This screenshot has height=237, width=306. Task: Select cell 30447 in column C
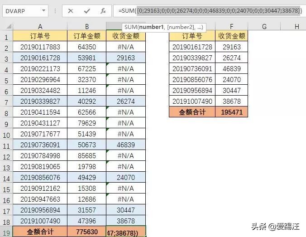click(x=126, y=210)
